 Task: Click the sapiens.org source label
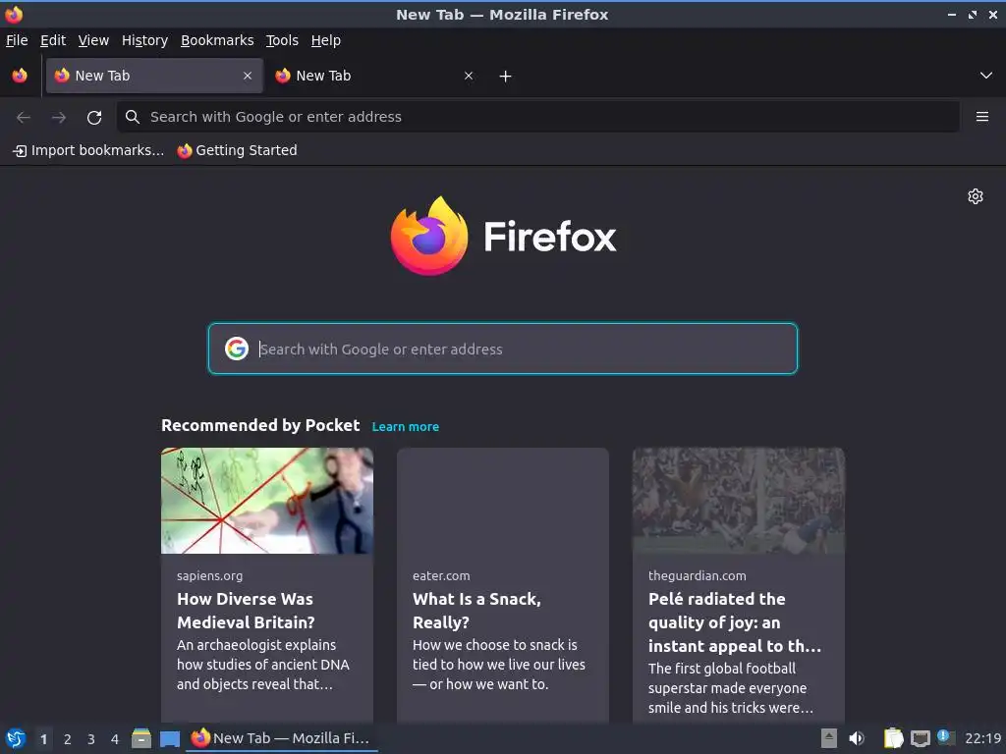(x=210, y=575)
